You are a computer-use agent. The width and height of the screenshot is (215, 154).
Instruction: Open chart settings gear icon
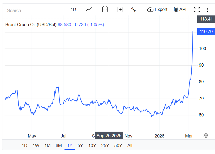[x=206, y=136]
